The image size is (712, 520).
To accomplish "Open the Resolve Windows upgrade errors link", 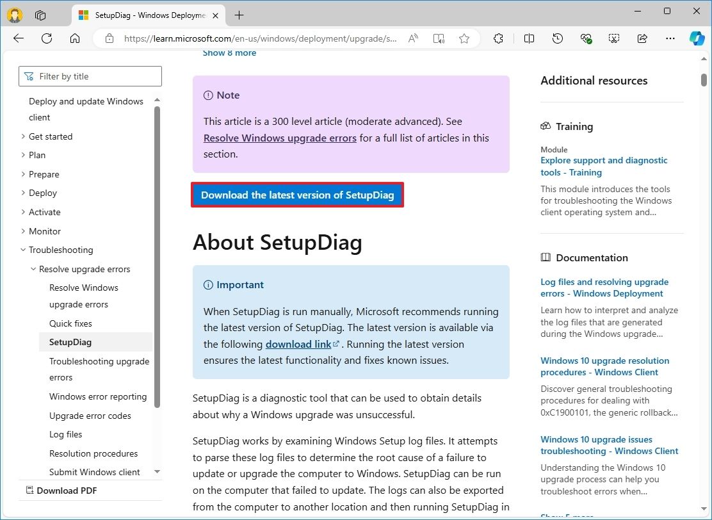I will pyautogui.click(x=280, y=138).
